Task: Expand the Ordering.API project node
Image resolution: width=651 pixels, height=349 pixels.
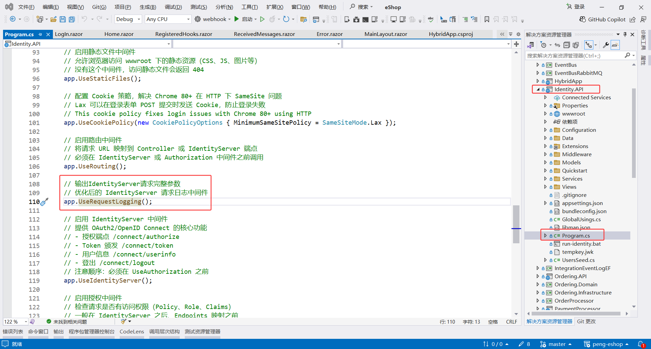Action: (538, 276)
